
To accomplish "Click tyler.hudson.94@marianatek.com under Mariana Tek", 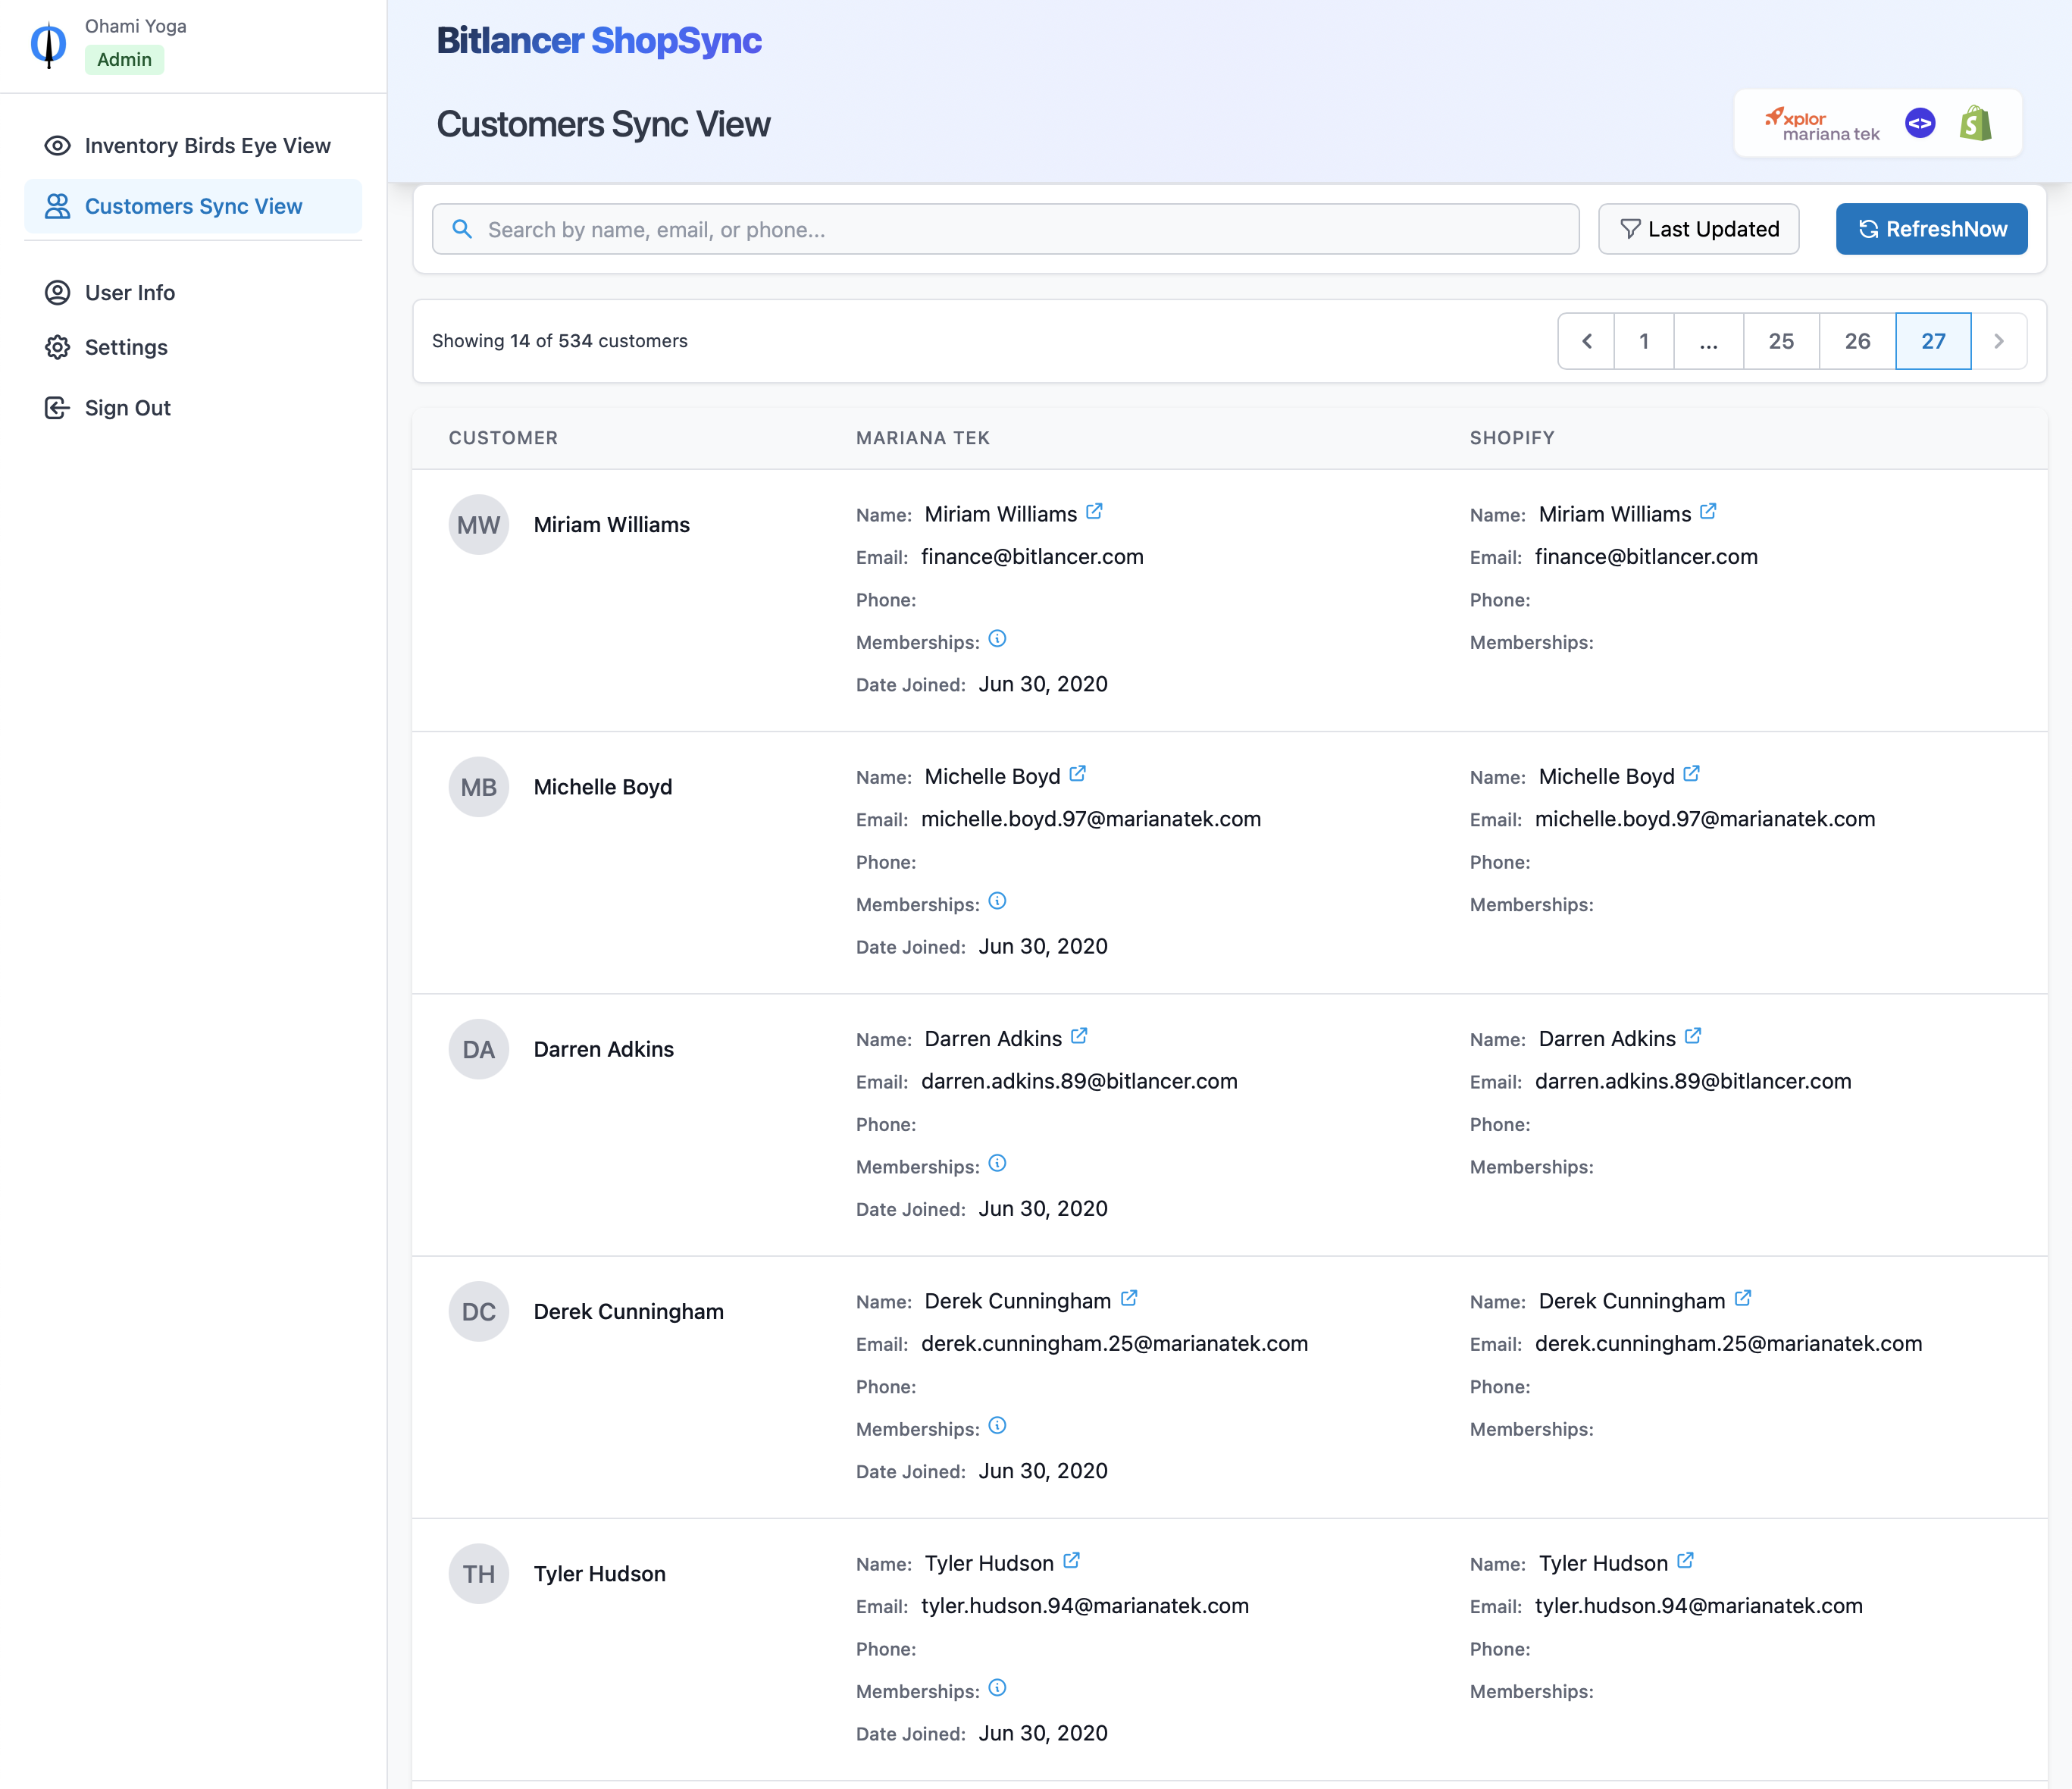I will tap(1085, 1606).
